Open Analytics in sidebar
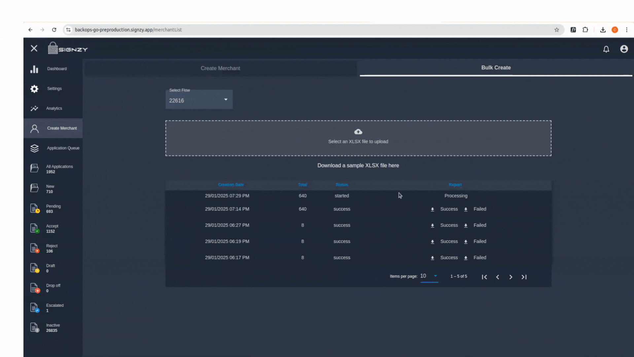 pyautogui.click(x=53, y=108)
